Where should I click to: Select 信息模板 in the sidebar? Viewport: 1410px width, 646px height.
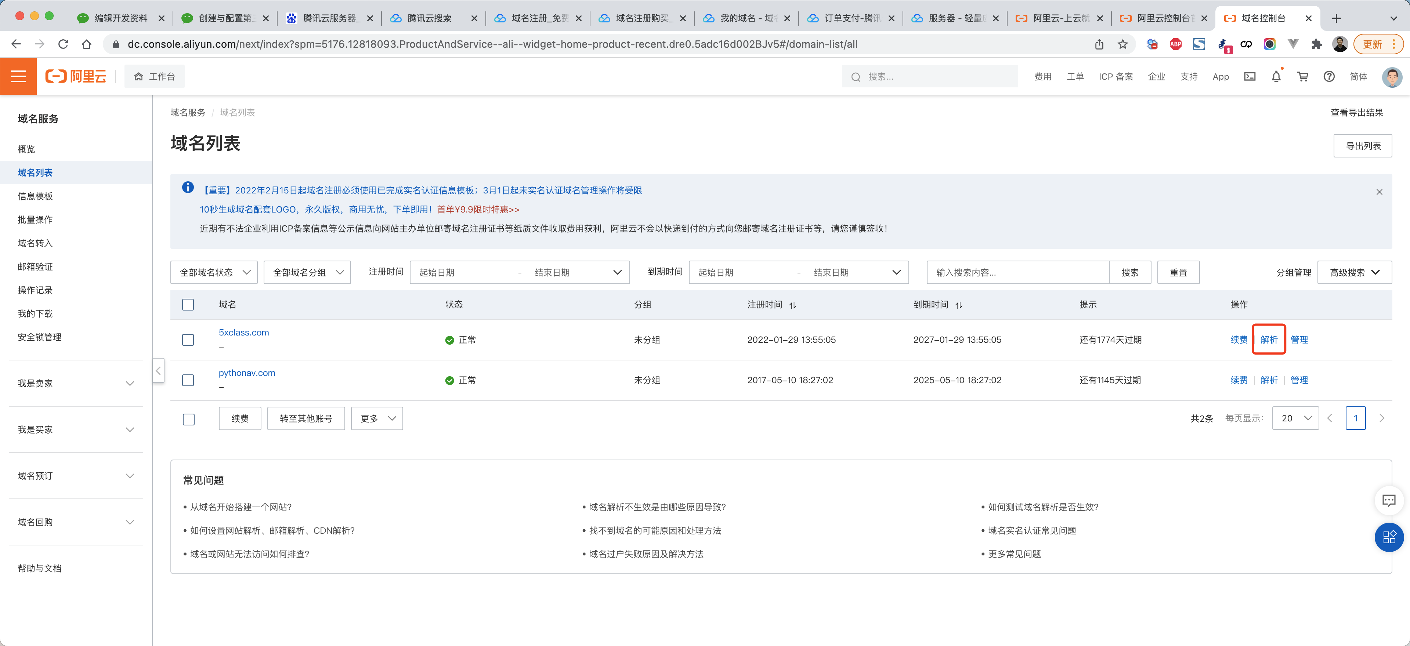[35, 196]
